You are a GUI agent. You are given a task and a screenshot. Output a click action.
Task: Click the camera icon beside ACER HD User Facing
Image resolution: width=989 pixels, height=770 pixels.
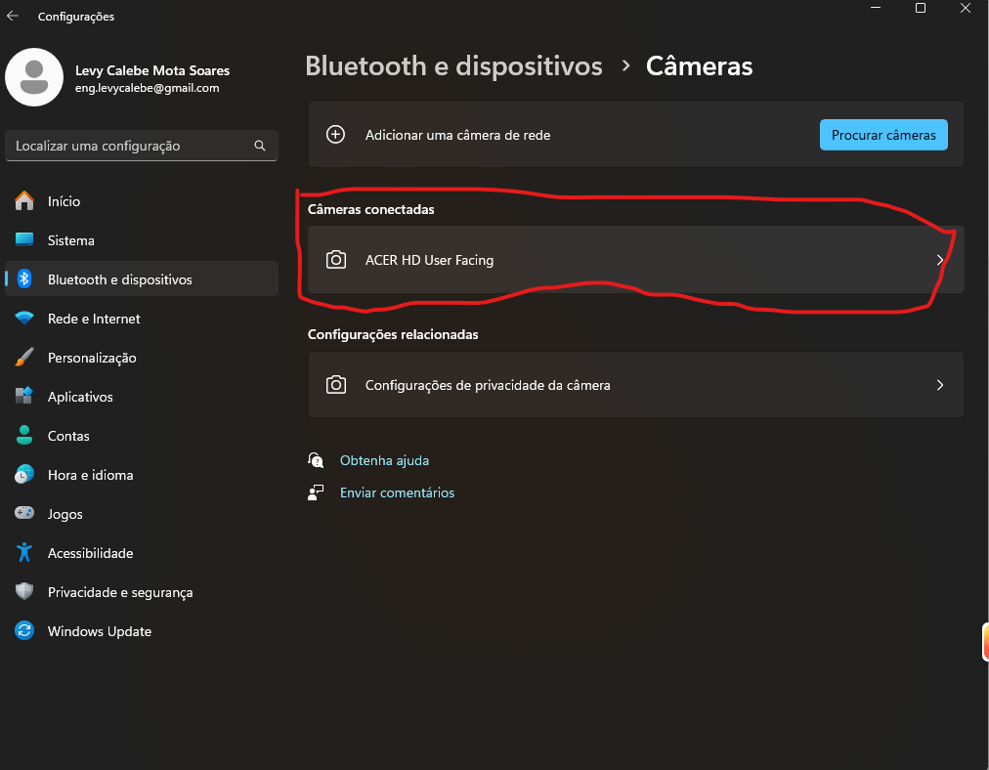(336, 260)
